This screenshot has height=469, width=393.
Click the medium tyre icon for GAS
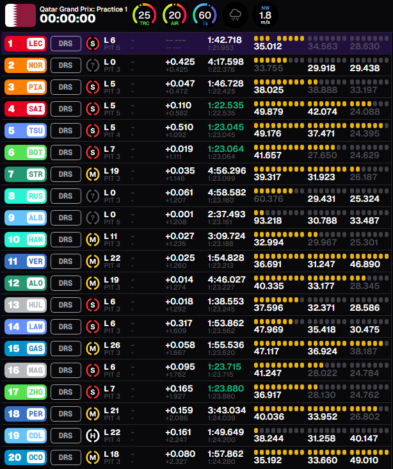point(93,349)
